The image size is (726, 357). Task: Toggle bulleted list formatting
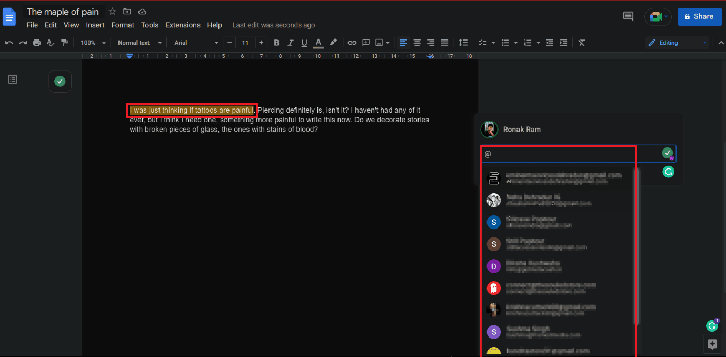(x=505, y=43)
